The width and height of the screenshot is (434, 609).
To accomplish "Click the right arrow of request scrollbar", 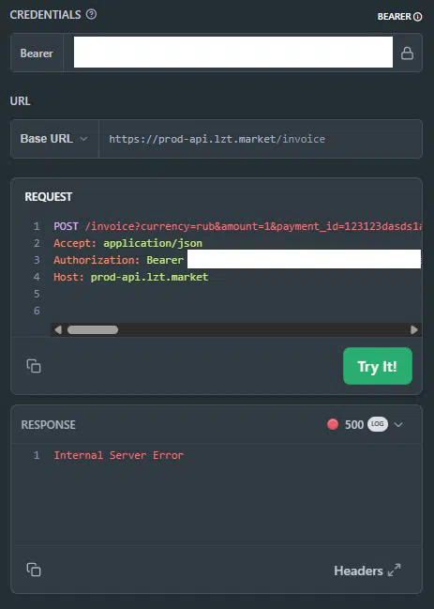I will pyautogui.click(x=413, y=329).
